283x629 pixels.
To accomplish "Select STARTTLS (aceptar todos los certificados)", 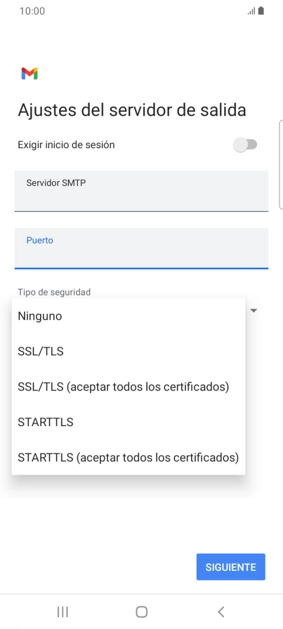I will tap(129, 457).
